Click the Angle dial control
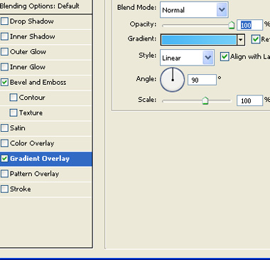Screen dimensions: 270x260 point(173,80)
